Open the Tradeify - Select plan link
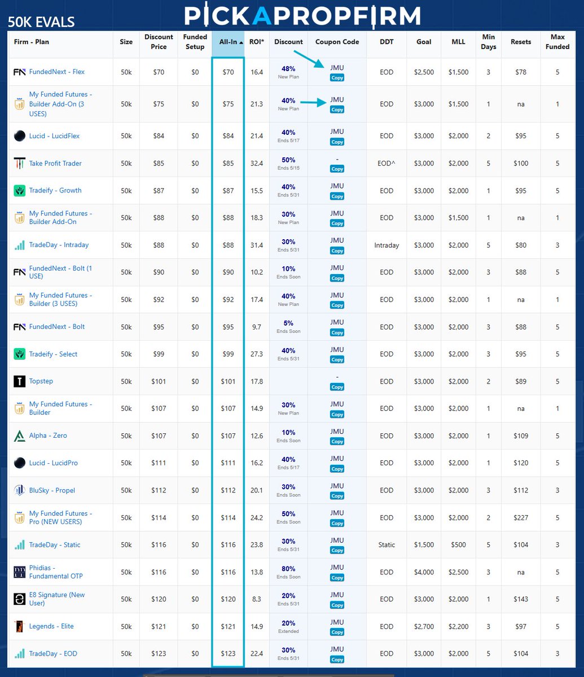 click(x=53, y=354)
